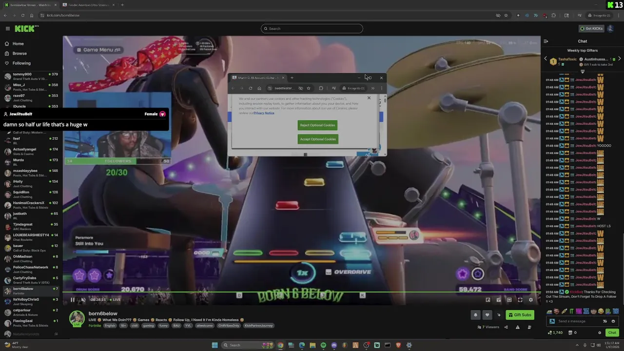Open PoliceChaseNetwork channel in sidebar
The width and height of the screenshot is (624, 351).
pos(29,269)
